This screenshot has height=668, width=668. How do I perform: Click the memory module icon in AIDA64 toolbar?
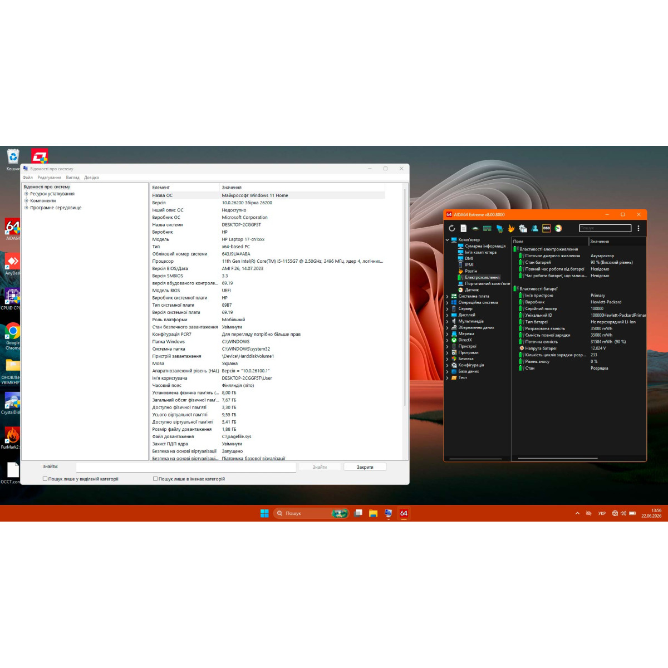click(x=487, y=228)
